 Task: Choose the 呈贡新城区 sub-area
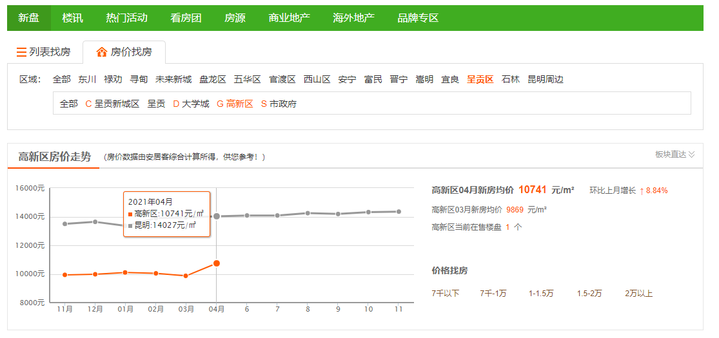(x=117, y=104)
